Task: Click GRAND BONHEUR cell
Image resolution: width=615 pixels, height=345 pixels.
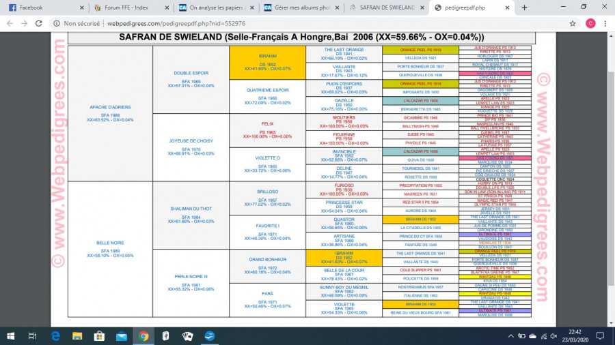Action: coord(267,266)
